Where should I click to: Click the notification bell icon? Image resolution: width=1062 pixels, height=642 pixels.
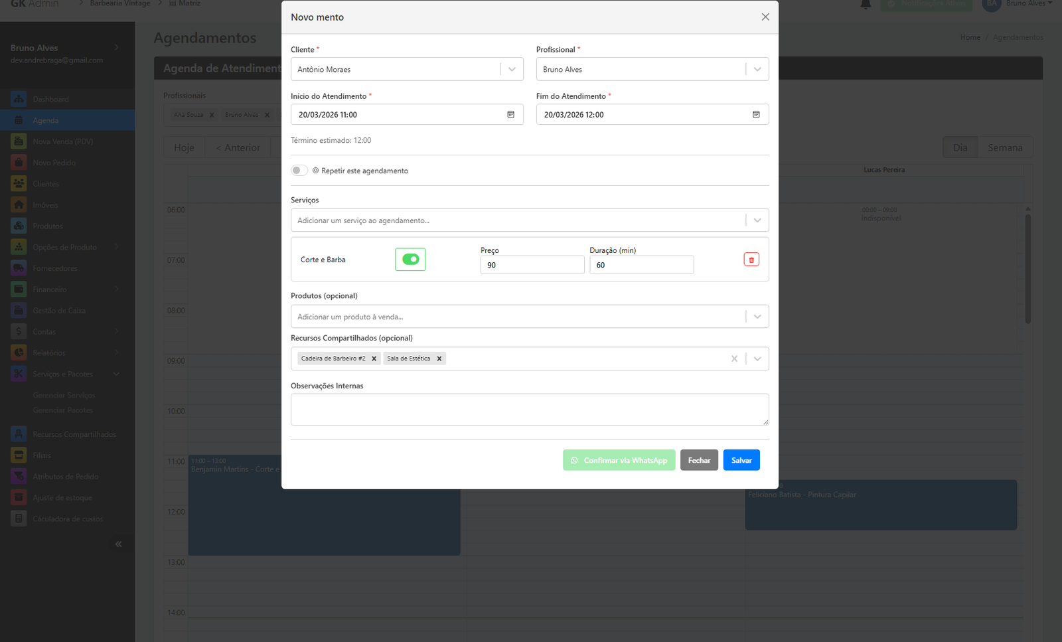tap(866, 5)
